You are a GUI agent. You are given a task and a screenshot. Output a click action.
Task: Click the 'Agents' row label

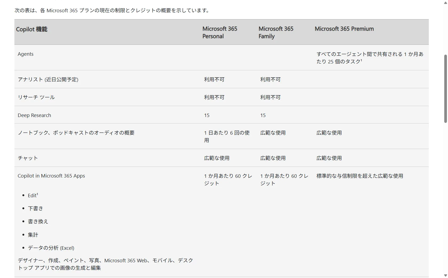(x=26, y=54)
